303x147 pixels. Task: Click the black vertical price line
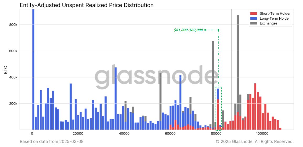pyautogui.click(x=232, y=66)
